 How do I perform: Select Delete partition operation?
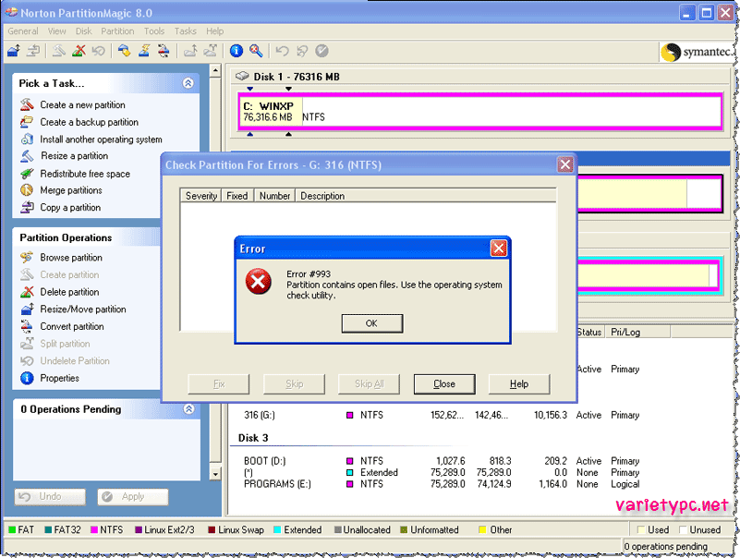(69, 292)
